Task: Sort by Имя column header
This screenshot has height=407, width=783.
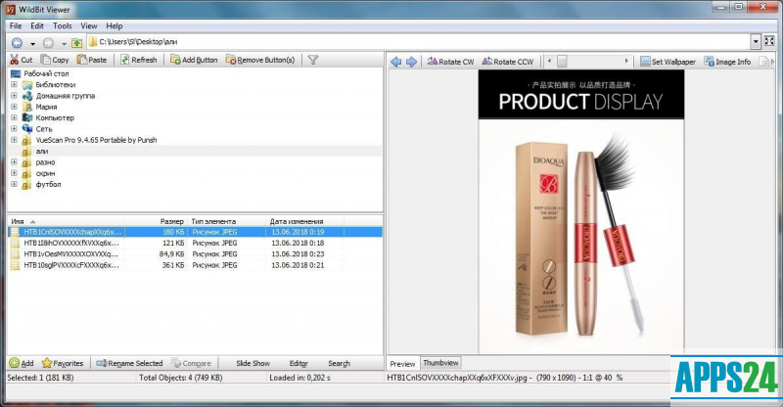Action: pos(66,221)
